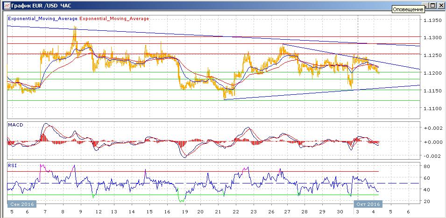
Task: Click the RSI panel label
Action: point(12,165)
